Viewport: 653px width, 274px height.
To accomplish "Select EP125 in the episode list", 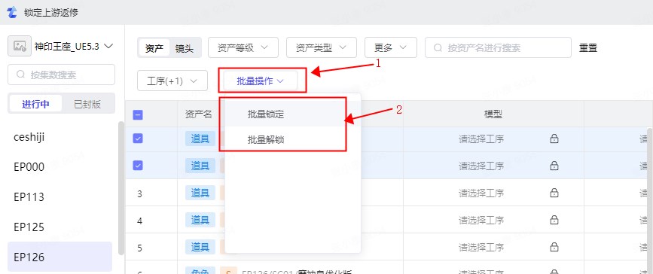I will coord(60,227).
